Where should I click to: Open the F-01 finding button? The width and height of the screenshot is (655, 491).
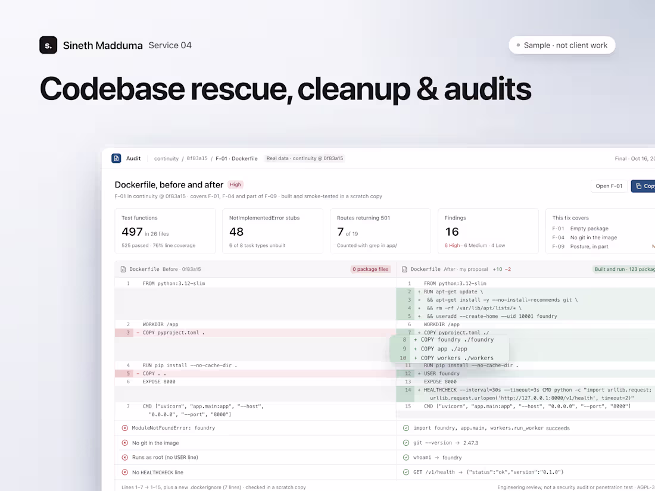point(609,186)
